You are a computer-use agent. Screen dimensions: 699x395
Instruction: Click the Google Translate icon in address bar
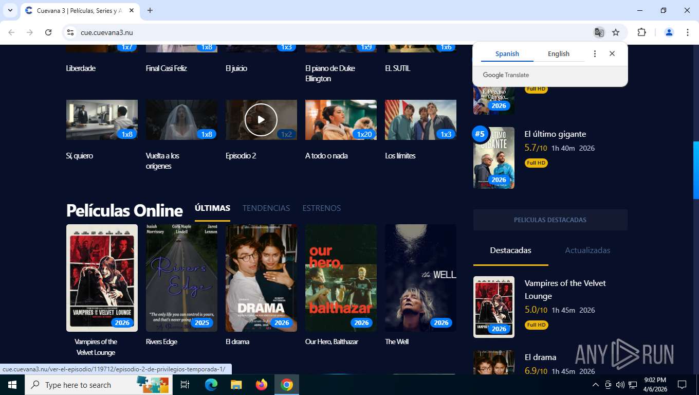(x=599, y=32)
